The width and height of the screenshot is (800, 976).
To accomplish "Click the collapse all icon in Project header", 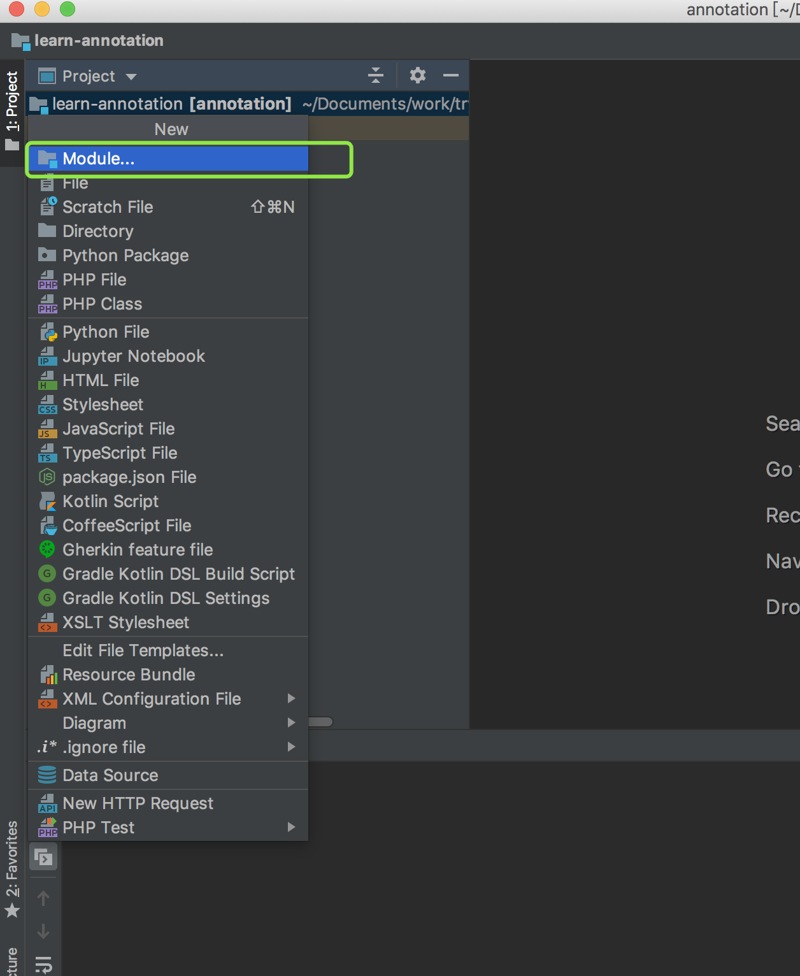I will point(376,76).
